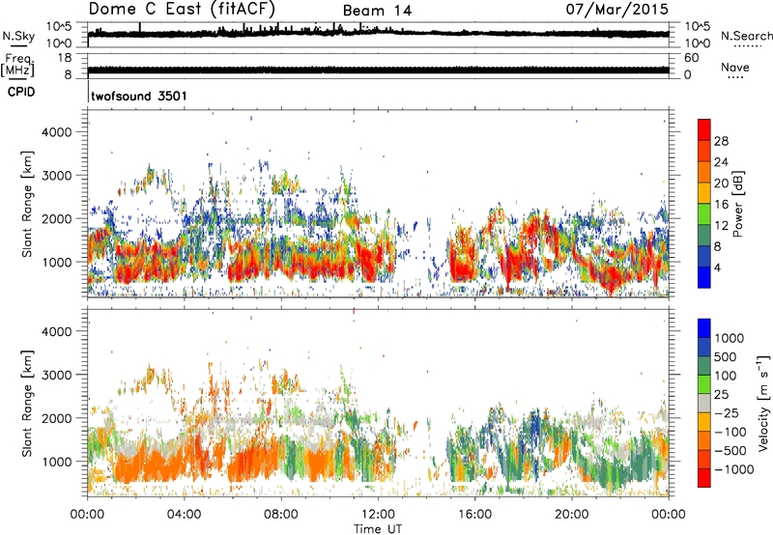Click inside the velocity range-time plot
Screen dimensions: 773x535
pos(378,403)
